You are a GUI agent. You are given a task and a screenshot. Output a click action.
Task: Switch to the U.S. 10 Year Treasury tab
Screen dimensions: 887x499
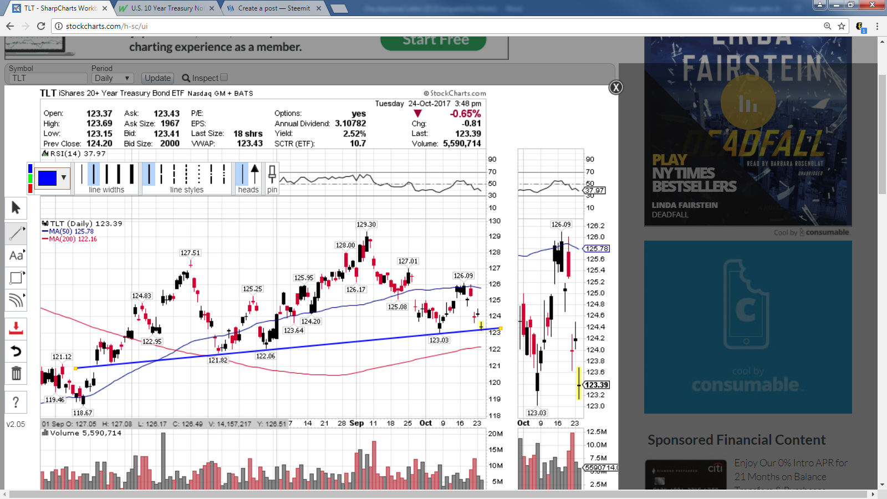click(166, 8)
